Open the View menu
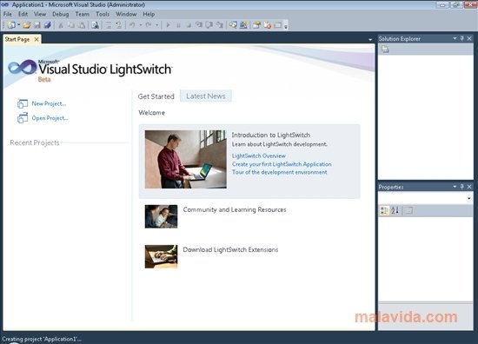Screen dimensions: 478x344 40,14
